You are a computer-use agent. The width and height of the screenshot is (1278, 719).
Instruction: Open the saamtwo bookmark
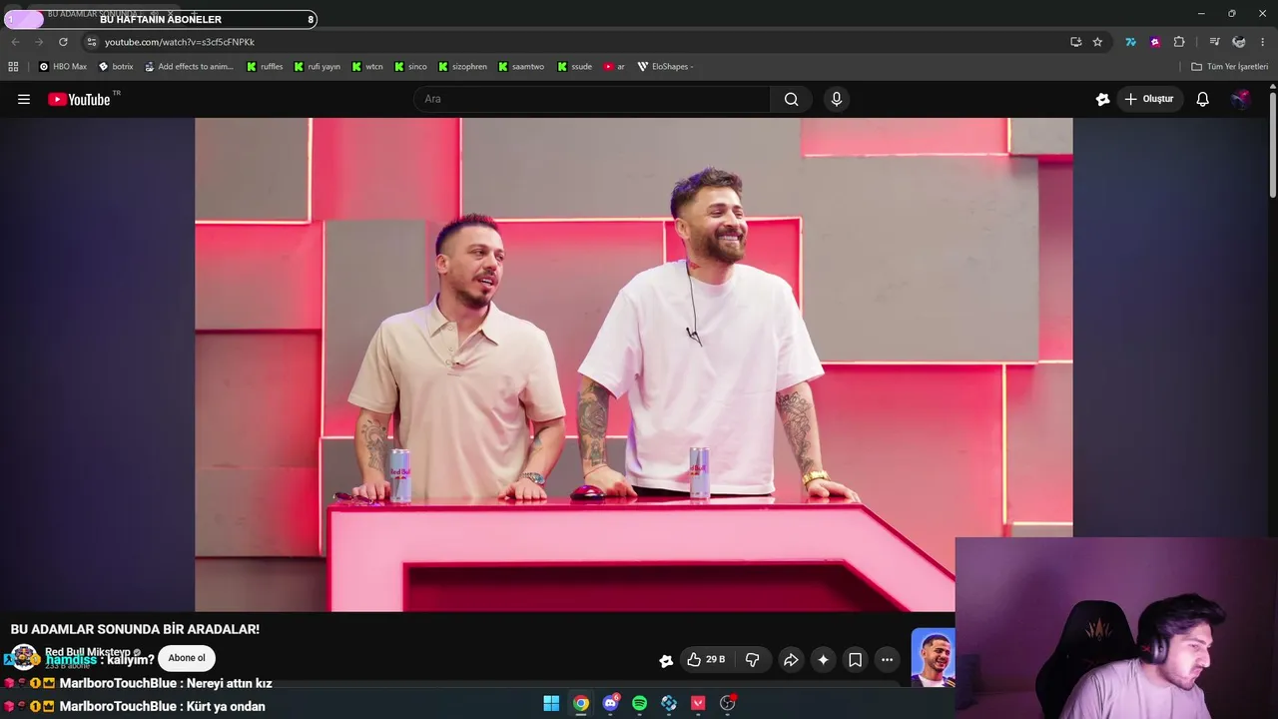click(x=521, y=67)
